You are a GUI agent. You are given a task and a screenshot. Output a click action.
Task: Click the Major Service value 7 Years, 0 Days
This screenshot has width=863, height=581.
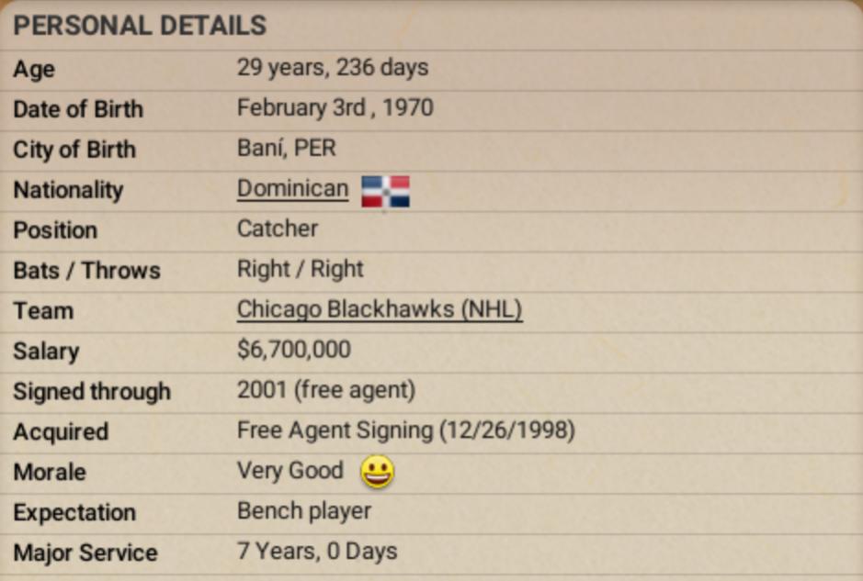pos(317,553)
